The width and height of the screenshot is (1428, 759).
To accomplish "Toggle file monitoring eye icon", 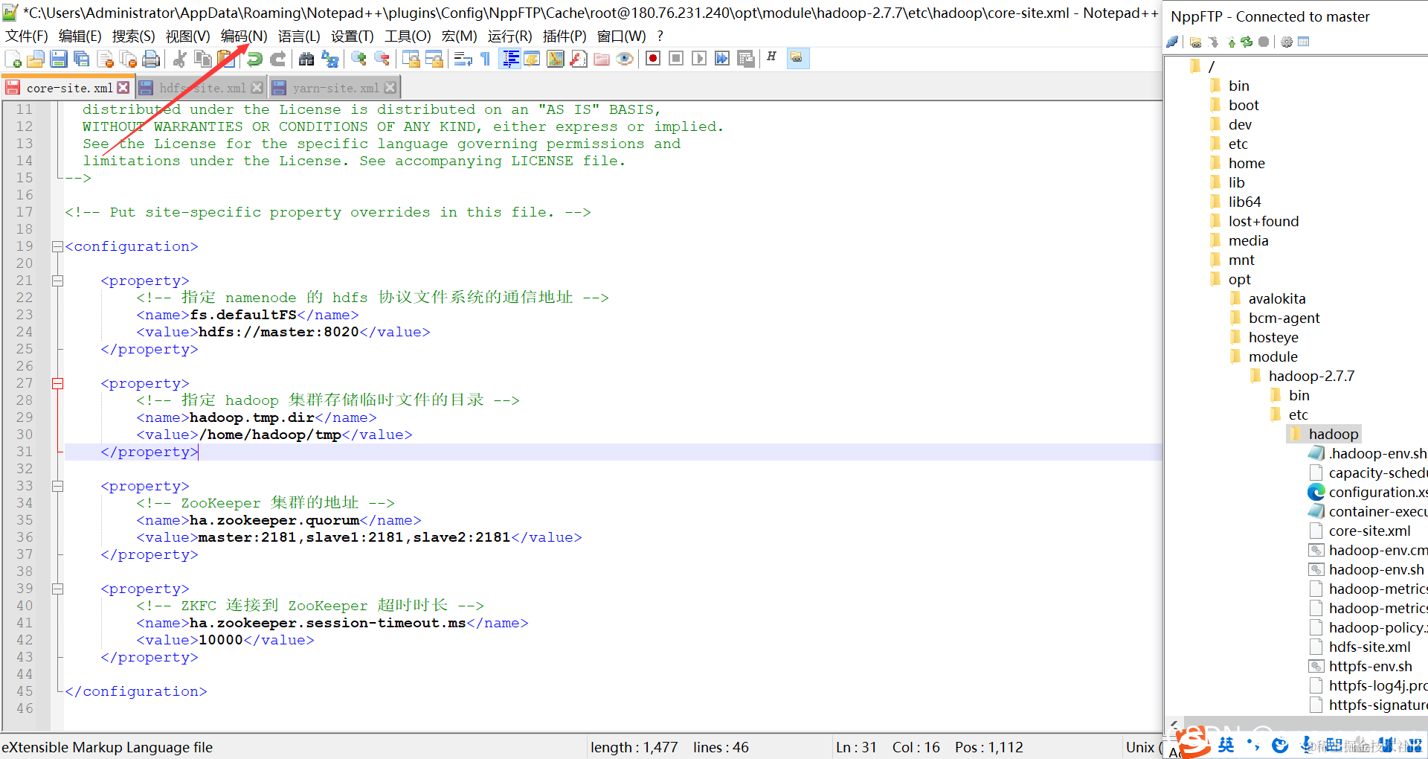I will click(x=625, y=59).
